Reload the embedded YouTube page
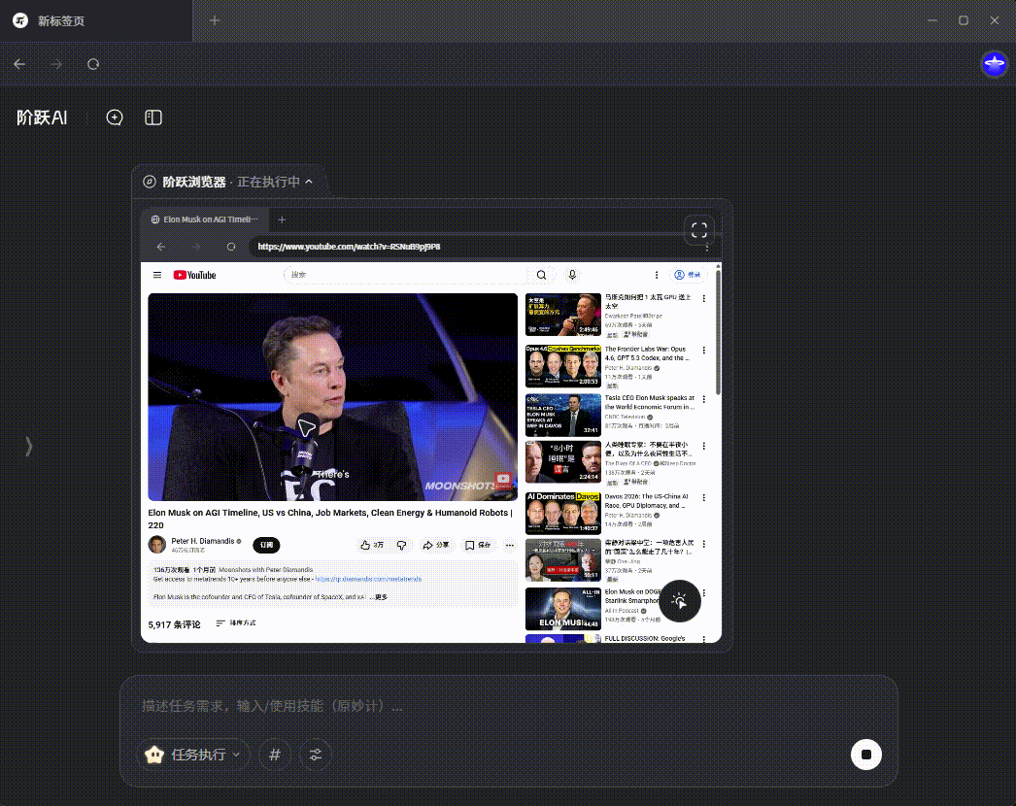1016x806 pixels. pos(231,247)
